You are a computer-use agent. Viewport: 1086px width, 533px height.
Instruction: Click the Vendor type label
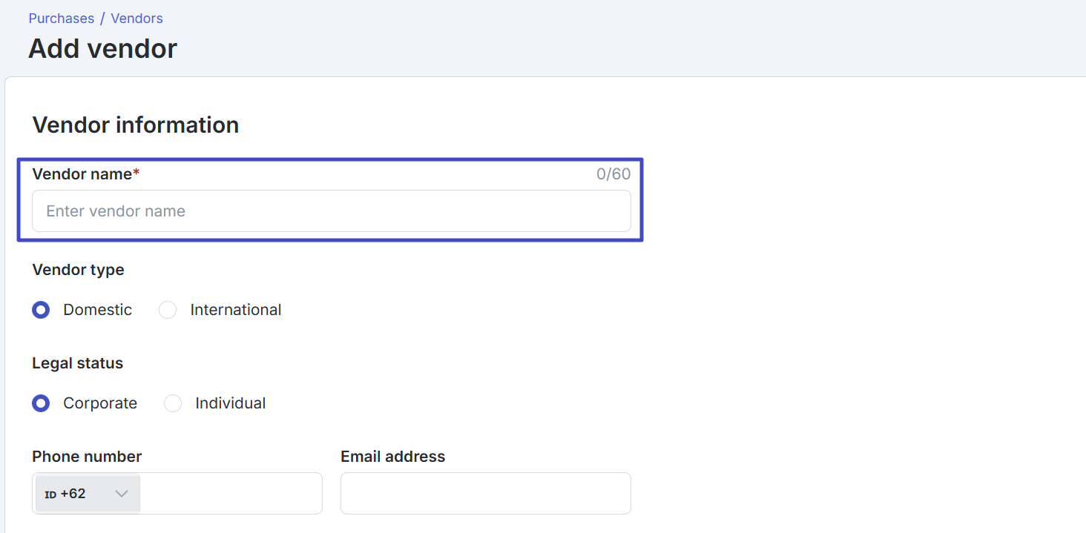[78, 270]
